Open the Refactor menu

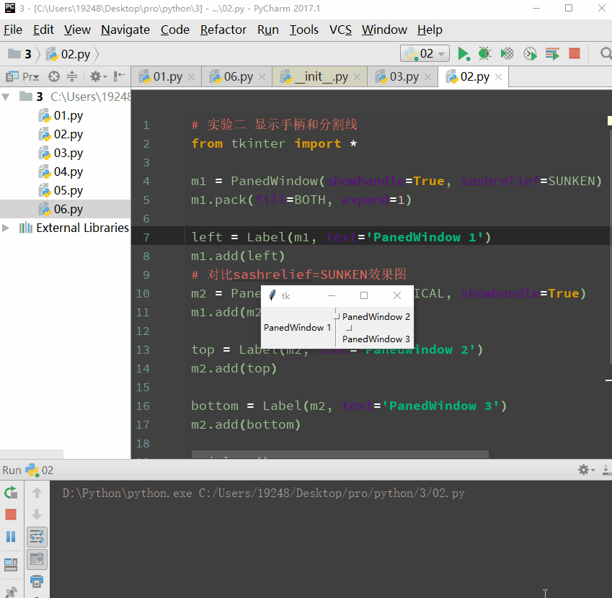(223, 30)
